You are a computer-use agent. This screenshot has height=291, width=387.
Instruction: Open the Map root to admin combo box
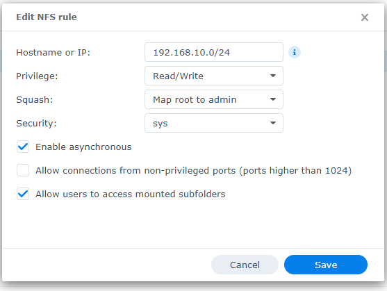click(x=214, y=99)
